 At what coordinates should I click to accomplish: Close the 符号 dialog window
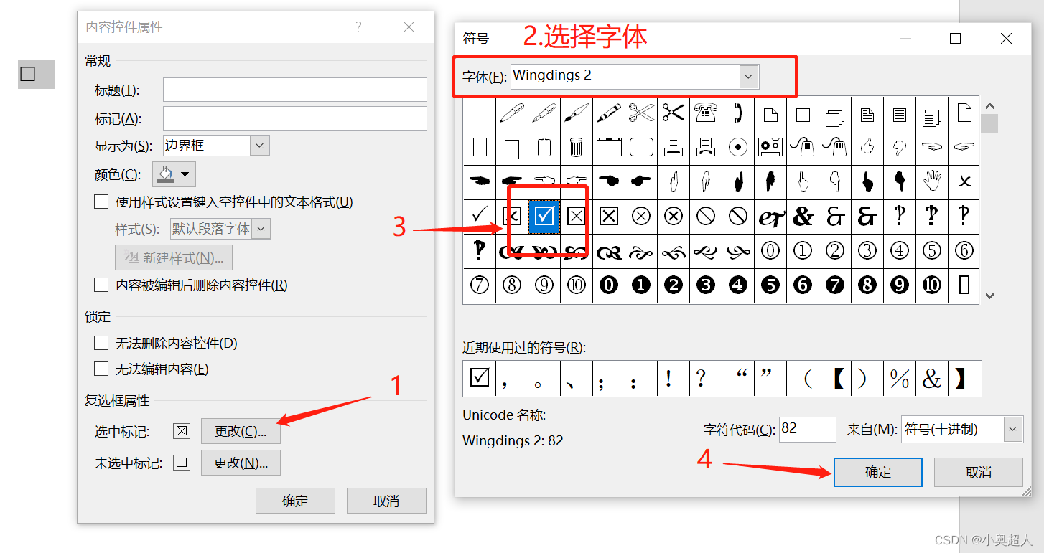pyautogui.click(x=1006, y=39)
